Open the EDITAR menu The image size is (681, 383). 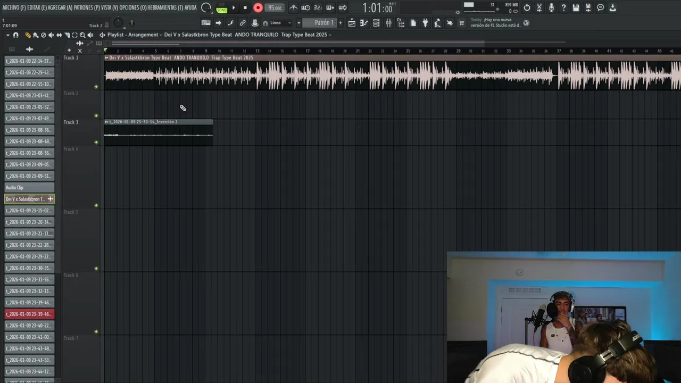(x=37, y=7)
